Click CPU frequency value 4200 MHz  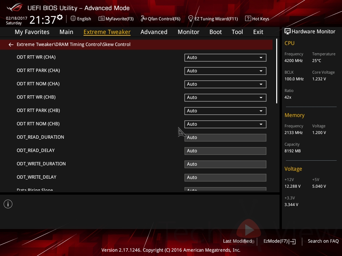tap(293, 61)
